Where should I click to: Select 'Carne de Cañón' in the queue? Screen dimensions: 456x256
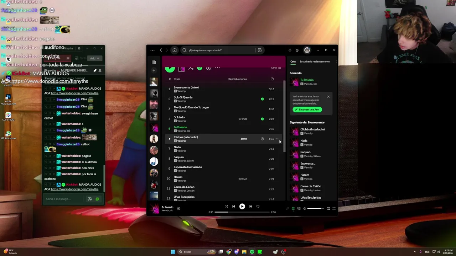pos(311,186)
